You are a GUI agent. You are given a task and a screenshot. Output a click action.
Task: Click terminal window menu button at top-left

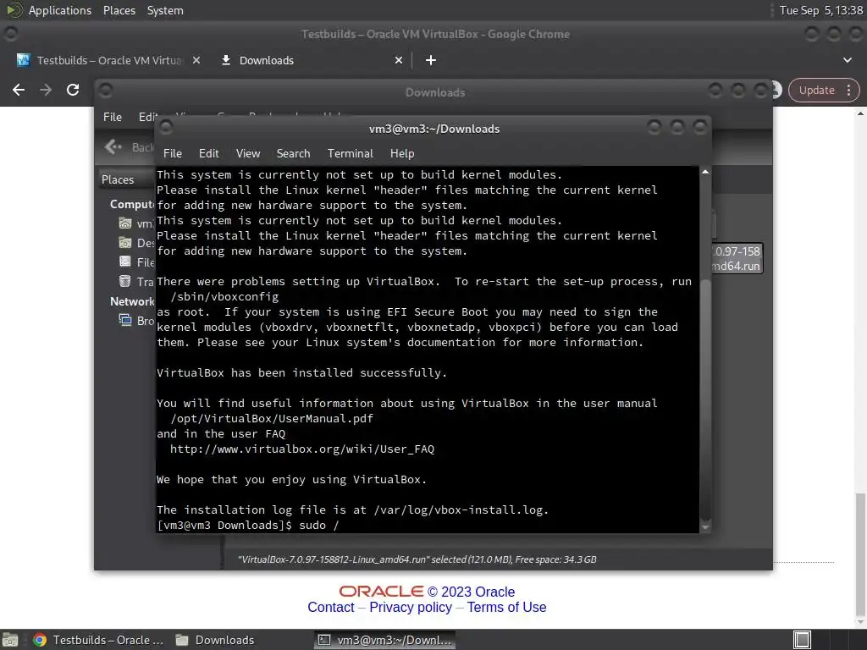166,128
